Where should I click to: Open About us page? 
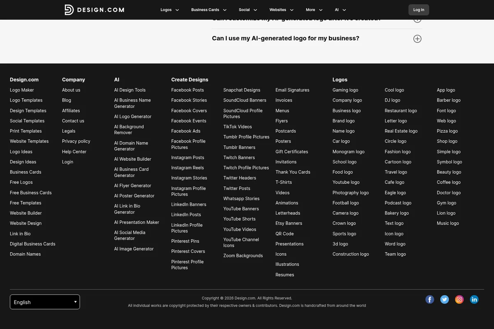(71, 90)
